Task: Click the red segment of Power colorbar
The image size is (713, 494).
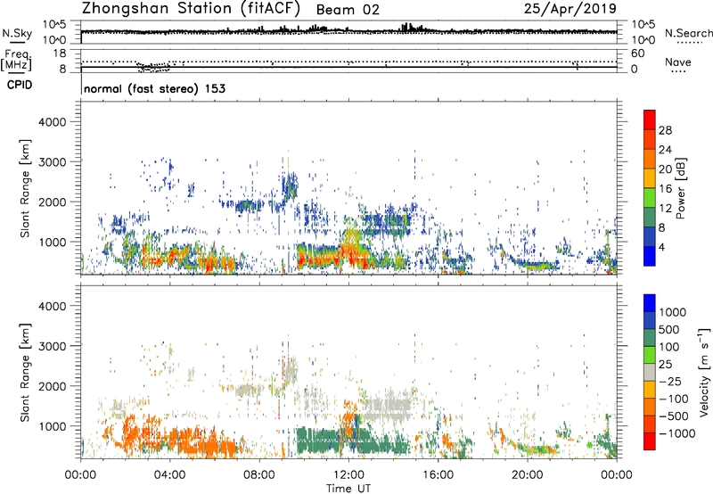Action: pyautogui.click(x=650, y=119)
